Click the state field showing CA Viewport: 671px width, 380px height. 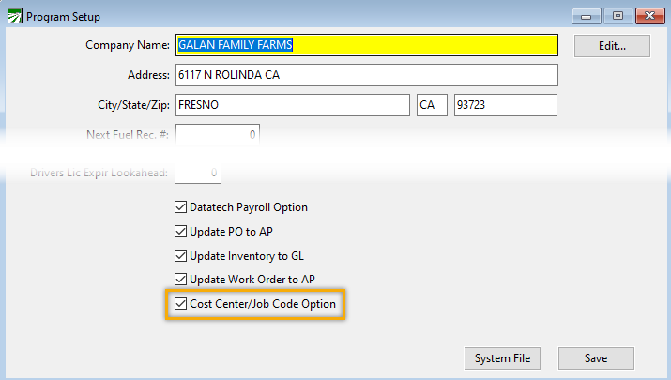click(x=432, y=105)
